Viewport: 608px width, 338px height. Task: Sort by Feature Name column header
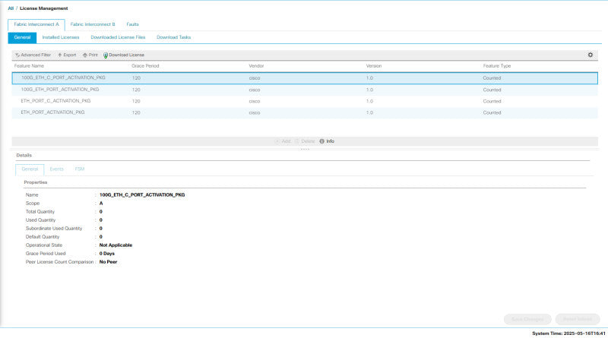[29, 66]
